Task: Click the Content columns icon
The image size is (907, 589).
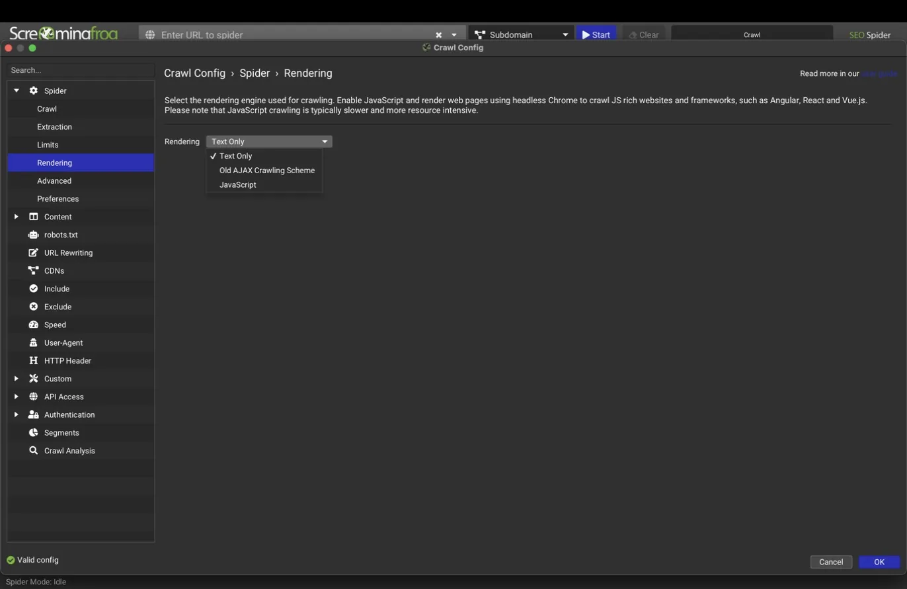Action: pos(34,217)
